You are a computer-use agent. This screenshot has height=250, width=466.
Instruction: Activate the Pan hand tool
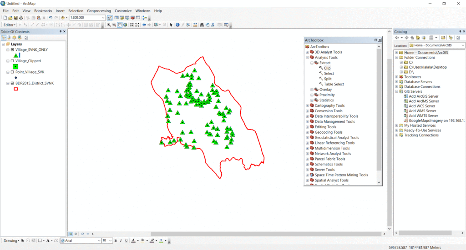[x=120, y=25]
